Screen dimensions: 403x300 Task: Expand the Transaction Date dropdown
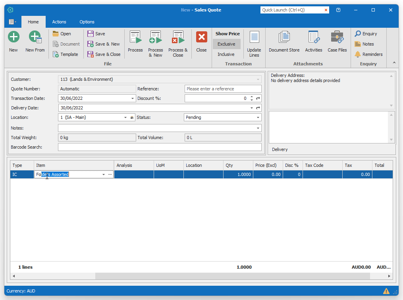coord(133,98)
